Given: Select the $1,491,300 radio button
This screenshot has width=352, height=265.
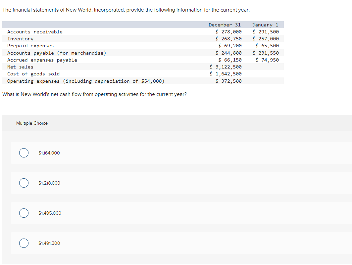Looking at the screenshot, I should click(x=24, y=243).
